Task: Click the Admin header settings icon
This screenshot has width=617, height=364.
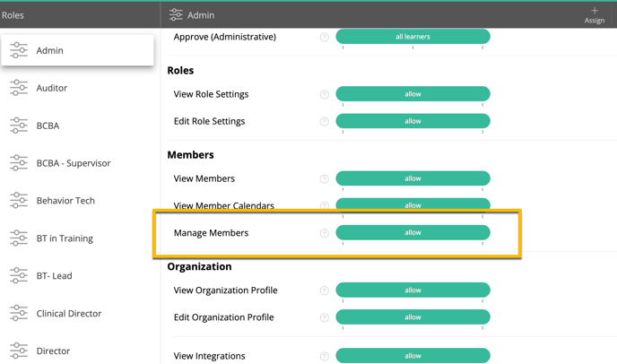Action: point(176,15)
